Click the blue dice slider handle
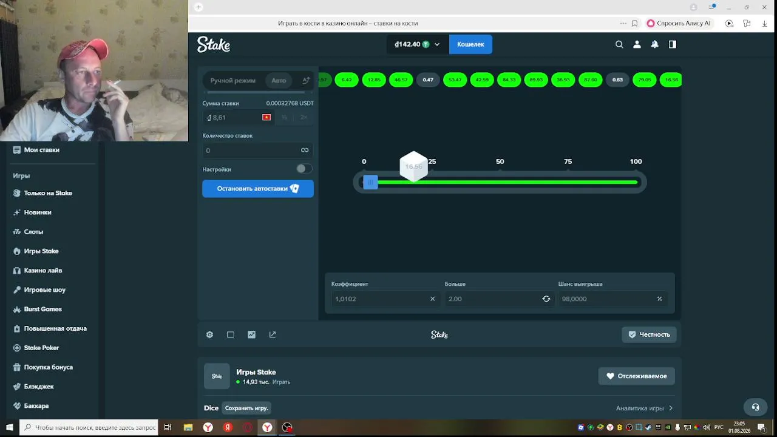Screen dimensions: 777x437 (x=370, y=182)
